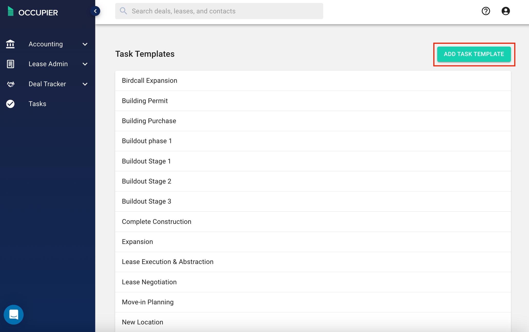Viewport: 529px width, 332px height.
Task: Open the Birdcall Expansion template
Action: [149, 80]
